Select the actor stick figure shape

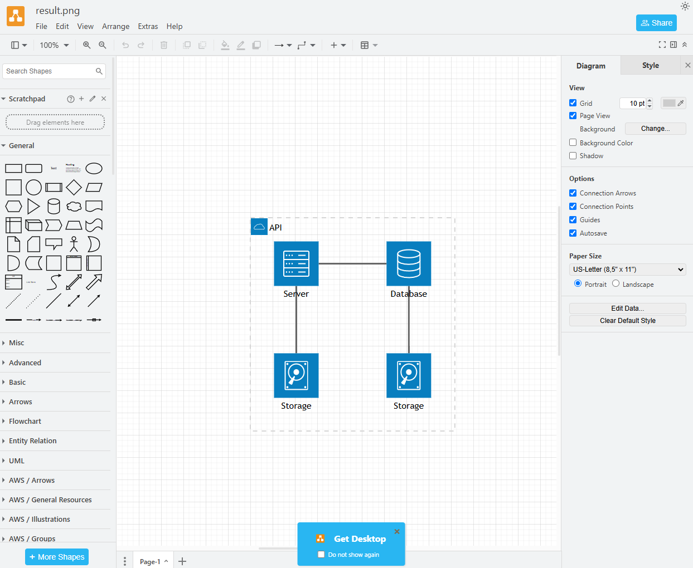(74, 244)
